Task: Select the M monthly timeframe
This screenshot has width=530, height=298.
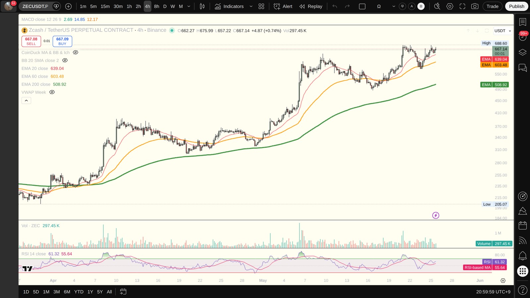Action: [x=181, y=6]
